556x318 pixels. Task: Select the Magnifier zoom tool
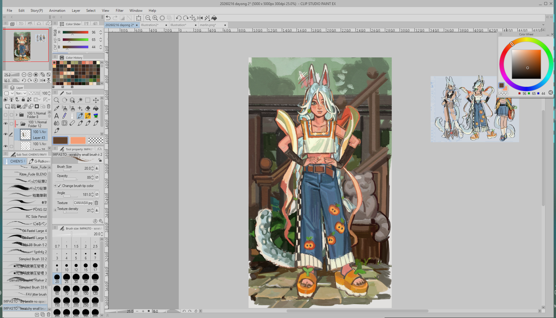pos(57,100)
